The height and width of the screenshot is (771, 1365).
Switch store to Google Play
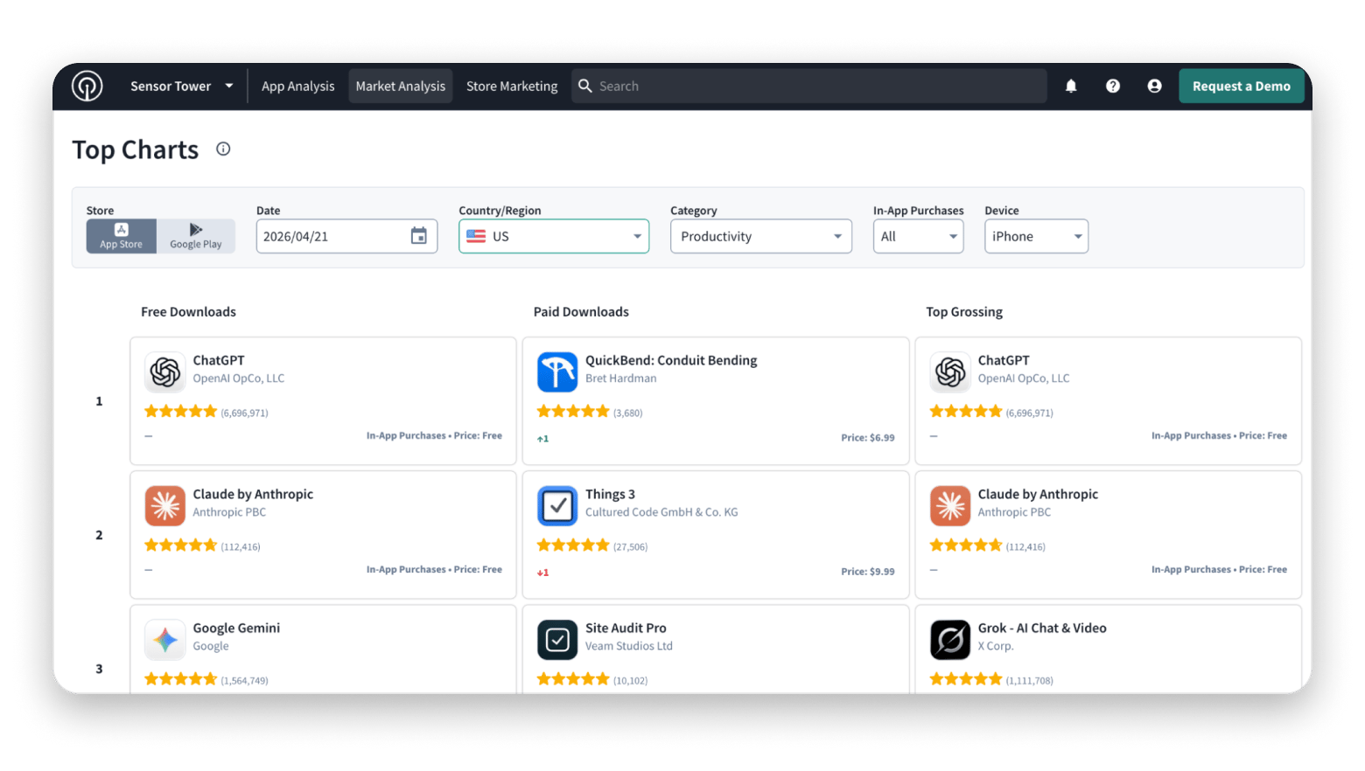pyautogui.click(x=196, y=236)
